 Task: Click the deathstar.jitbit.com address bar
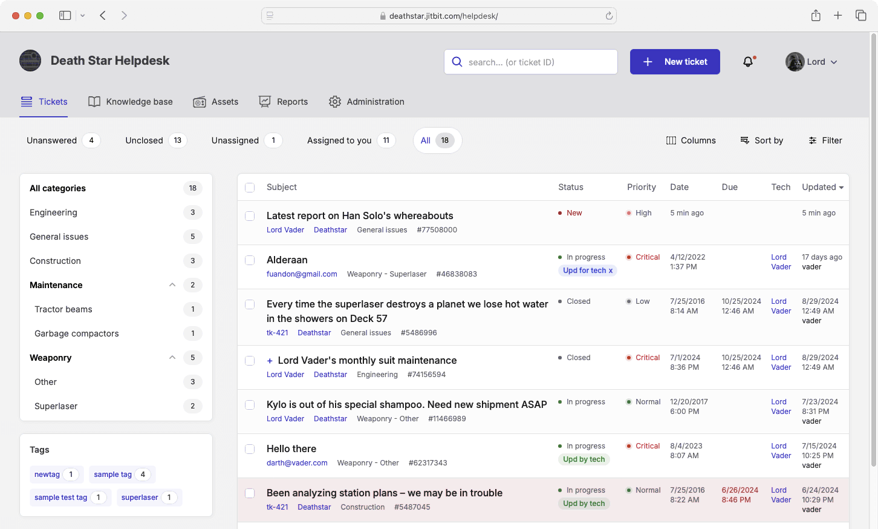coord(439,16)
